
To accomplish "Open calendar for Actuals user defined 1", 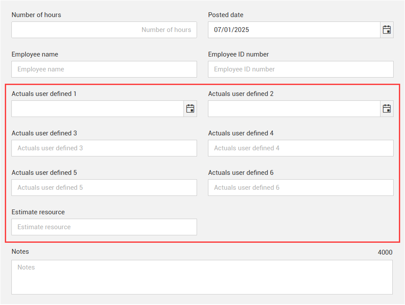I will [190, 109].
